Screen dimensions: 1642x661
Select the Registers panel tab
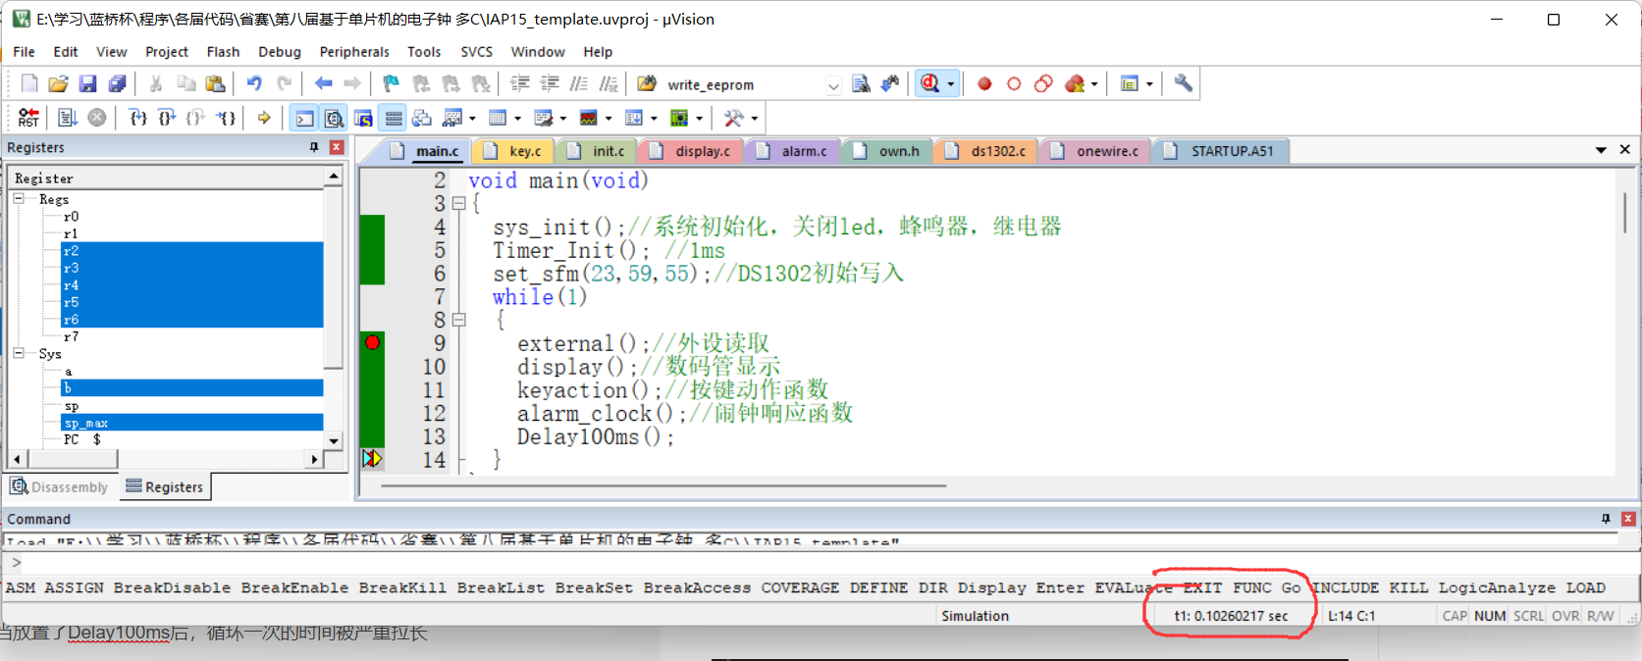tap(165, 486)
